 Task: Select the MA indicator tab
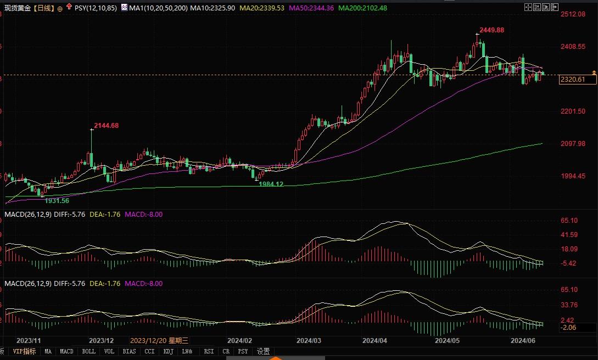tap(48, 351)
